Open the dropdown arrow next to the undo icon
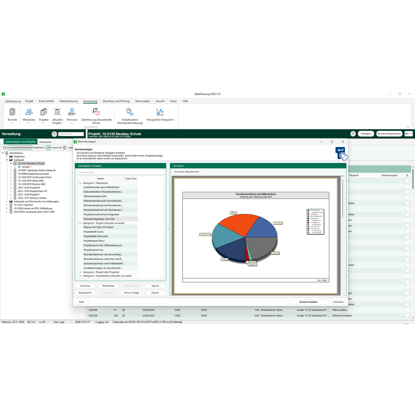Screen dimensions: 415x415 pyautogui.click(x=411, y=134)
